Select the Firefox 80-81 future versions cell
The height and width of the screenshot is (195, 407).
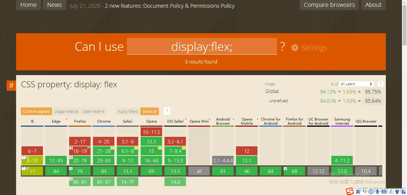(x=80, y=182)
